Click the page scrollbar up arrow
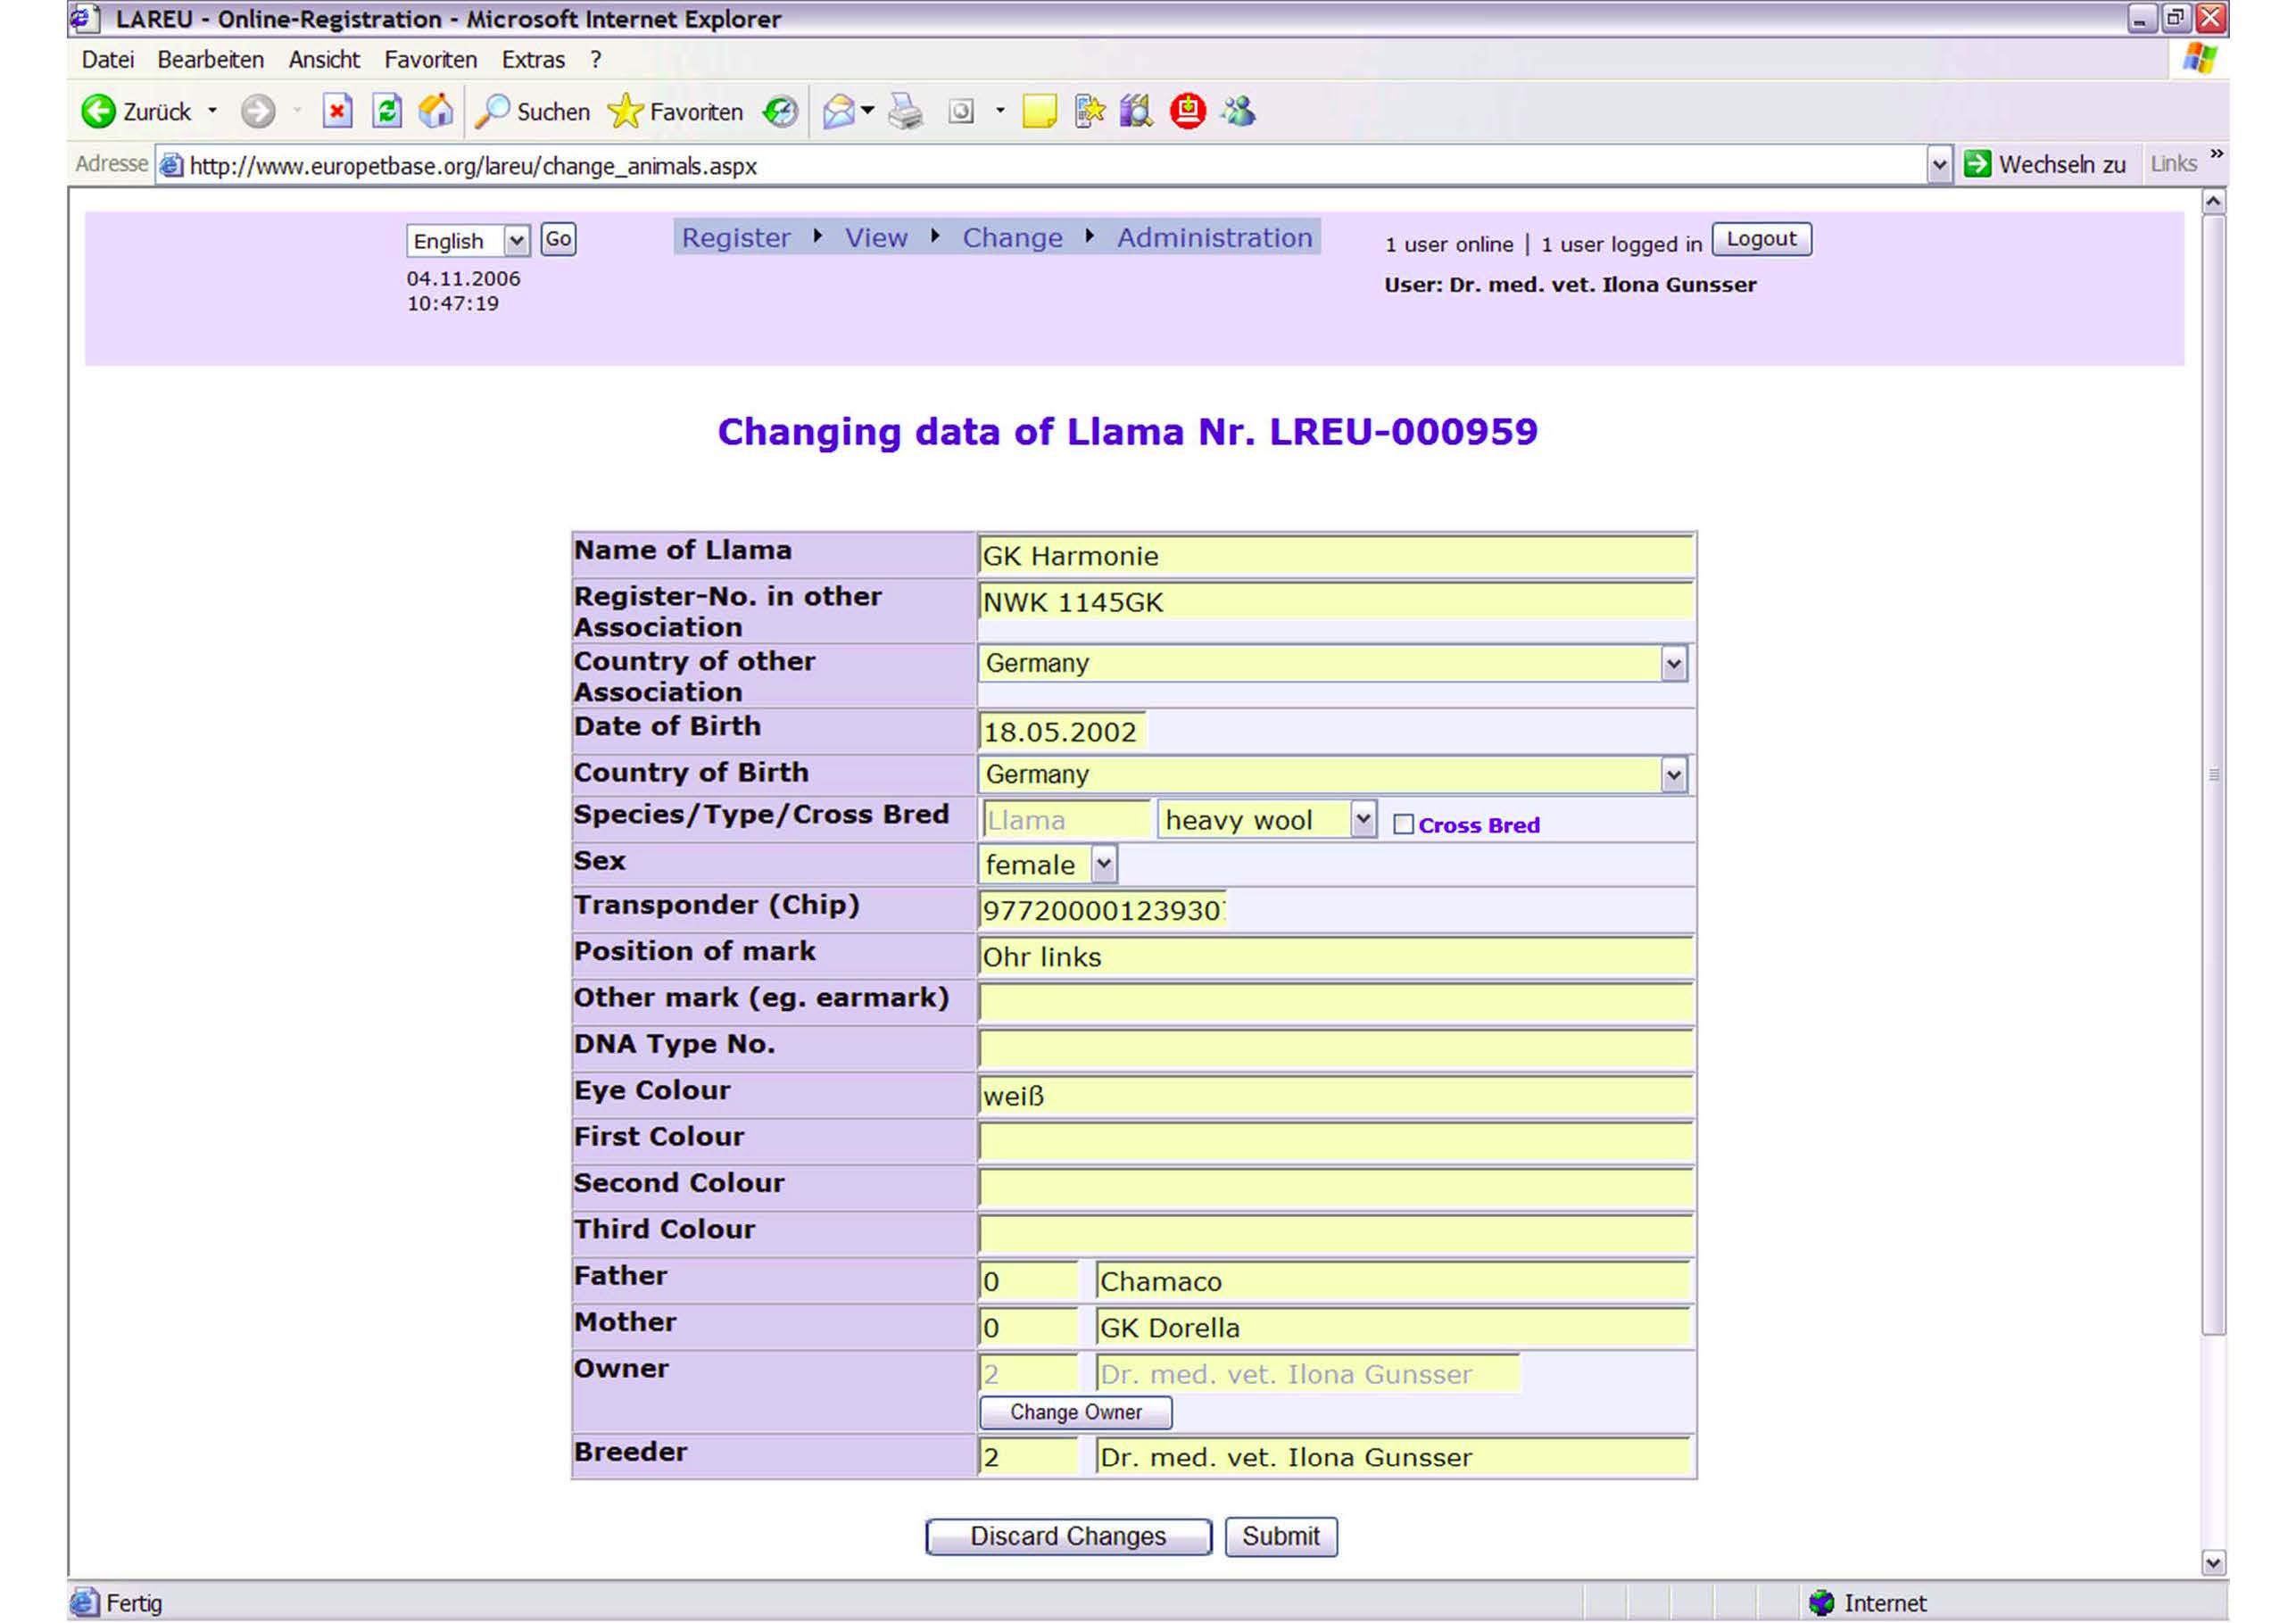Screen dimensions: 2296x1623 [x=2213, y=202]
